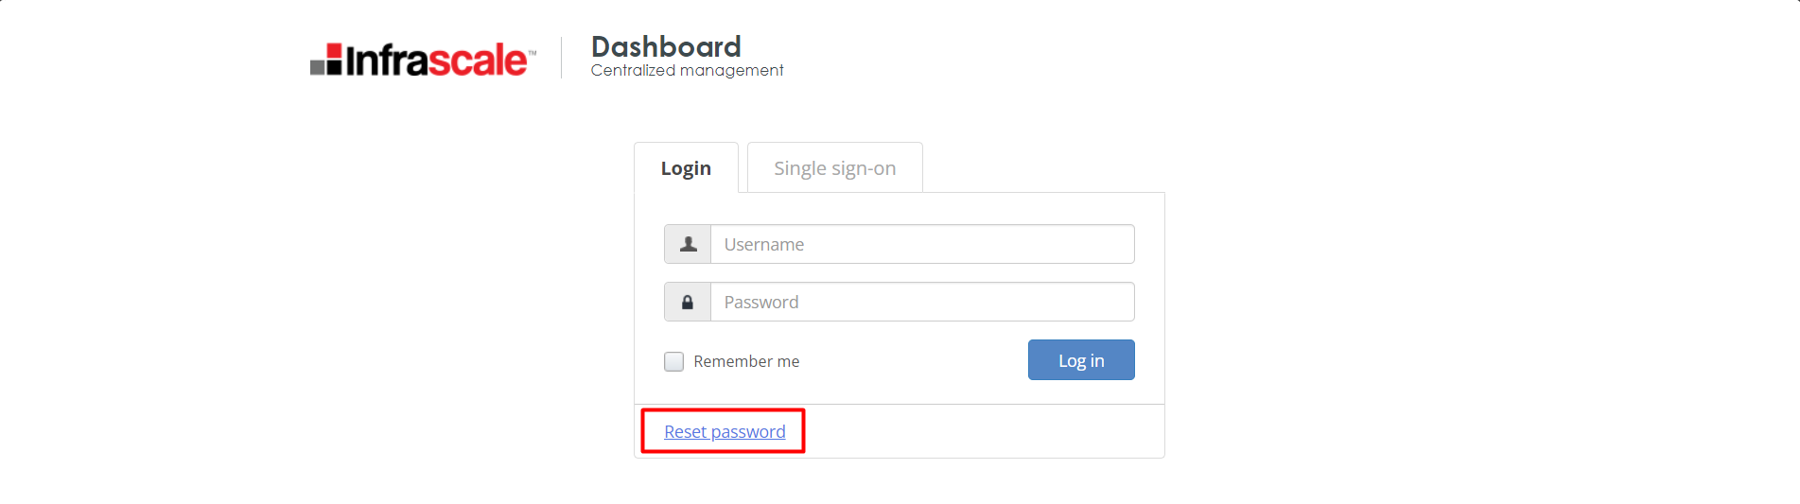Click the red square in the Infrascale logo
Viewport: 1800px width, 504px height.
[x=334, y=50]
